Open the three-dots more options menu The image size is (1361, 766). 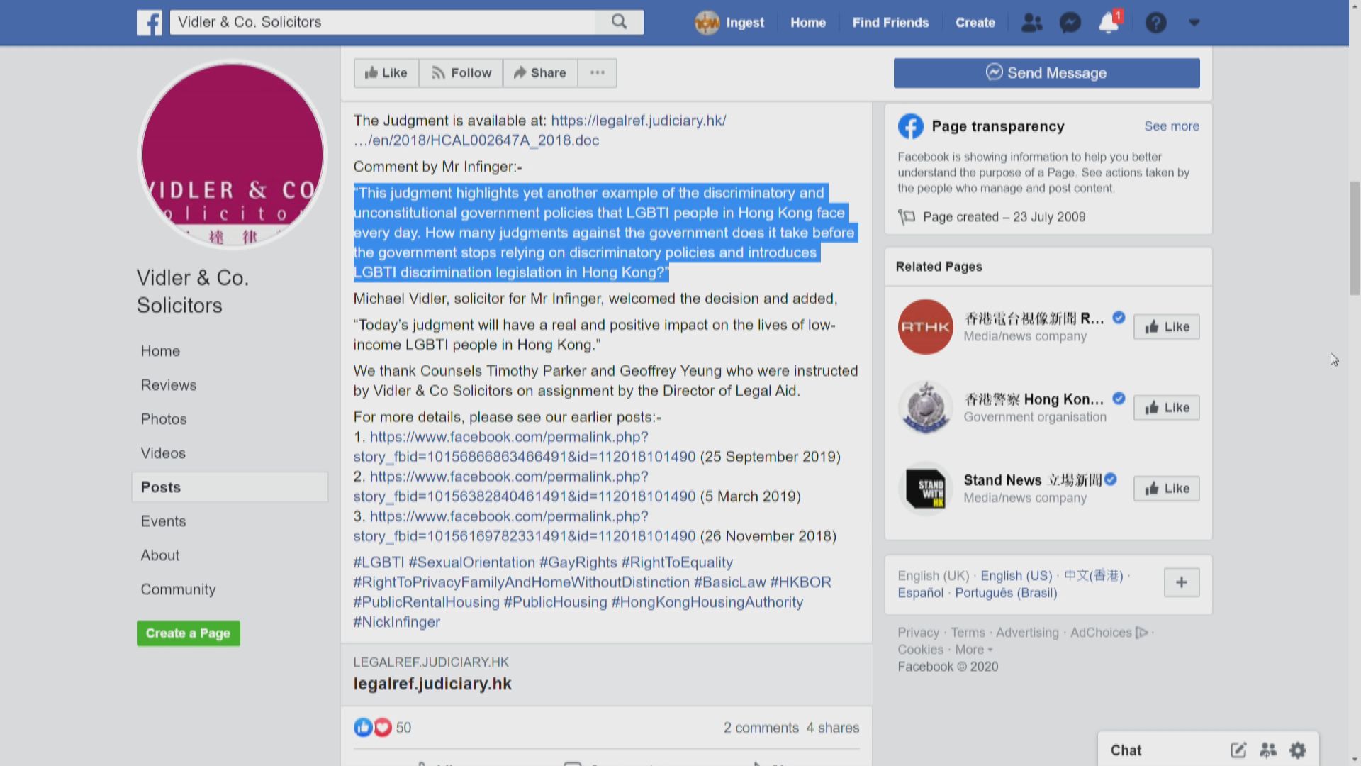point(597,73)
